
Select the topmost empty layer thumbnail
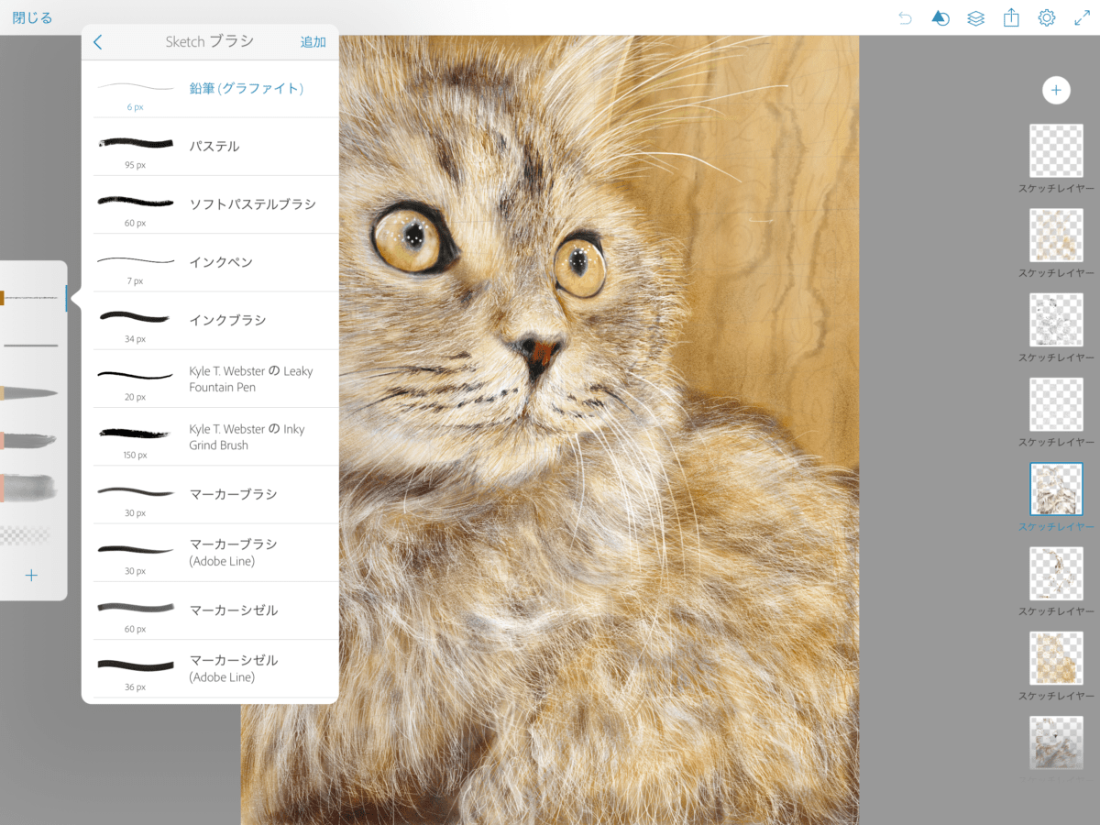1056,150
